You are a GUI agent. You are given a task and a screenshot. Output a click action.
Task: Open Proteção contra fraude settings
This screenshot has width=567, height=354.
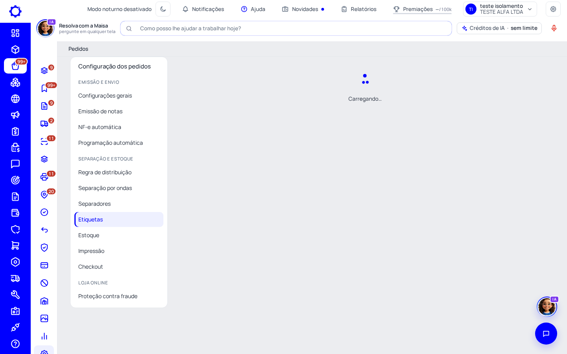(x=119, y=296)
